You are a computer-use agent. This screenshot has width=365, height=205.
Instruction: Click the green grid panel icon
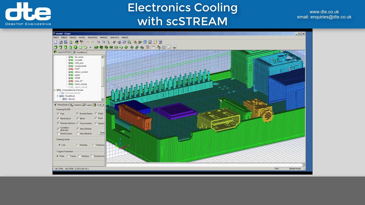116,47
